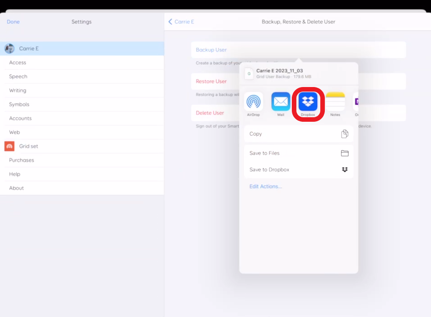The width and height of the screenshot is (431, 317).
Task: Open Symbols settings row
Action: [x=82, y=104]
